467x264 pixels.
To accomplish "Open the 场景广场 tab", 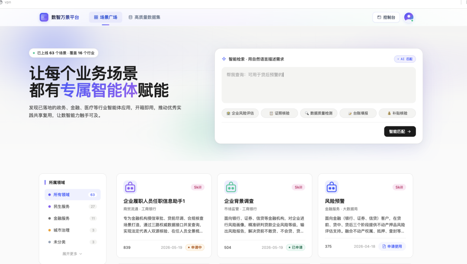I will (x=106, y=17).
